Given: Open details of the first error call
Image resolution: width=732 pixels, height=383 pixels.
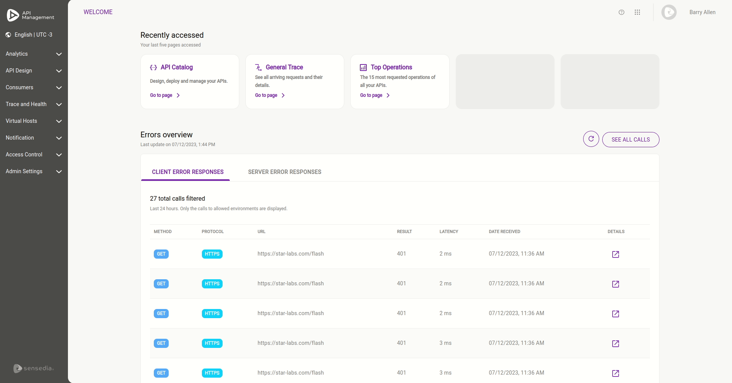Looking at the screenshot, I should (x=615, y=254).
